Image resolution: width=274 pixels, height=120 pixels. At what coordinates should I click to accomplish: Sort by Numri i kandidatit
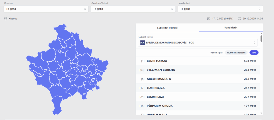(236, 53)
